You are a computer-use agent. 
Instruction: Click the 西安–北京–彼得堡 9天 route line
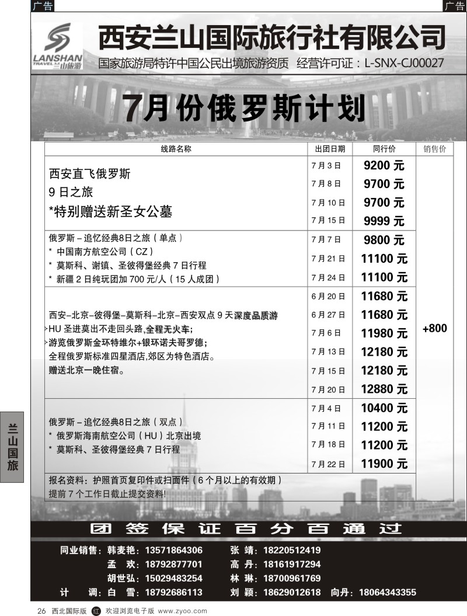163,315
